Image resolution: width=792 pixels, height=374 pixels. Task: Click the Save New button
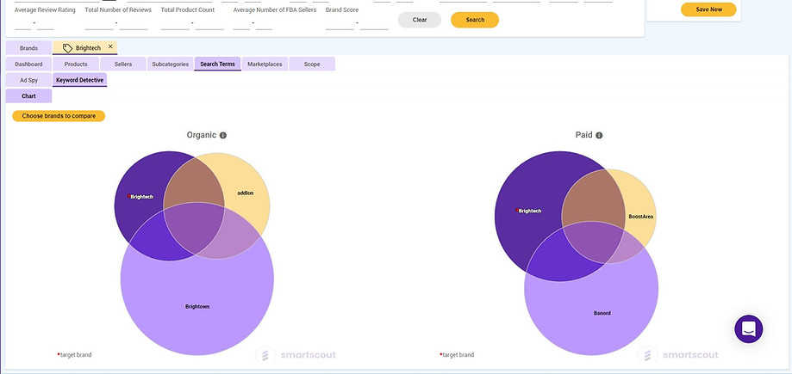pos(708,9)
